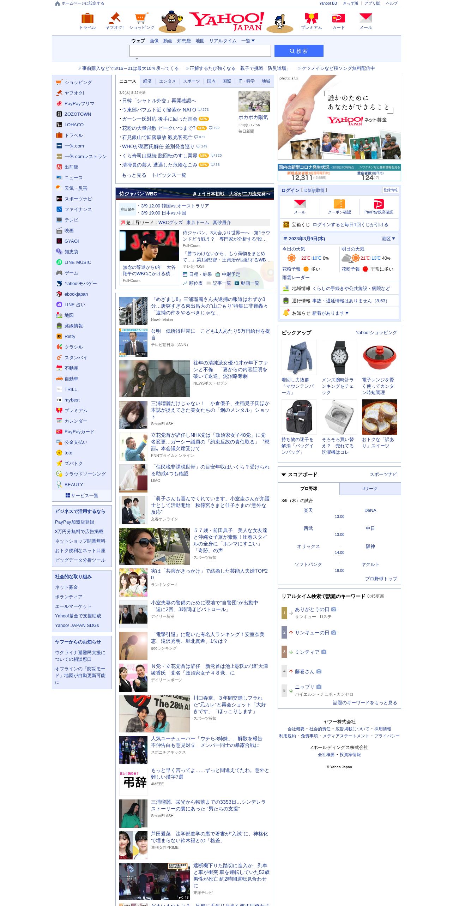This screenshot has width=453, height=906.
Task: Switch to the エンタメ news tab
Action: [x=167, y=81]
